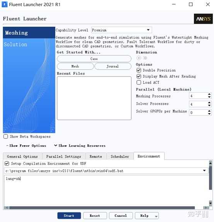Open the General Options tab
214x222 pixels.
(22, 156)
